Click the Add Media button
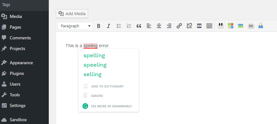The image size is (277, 124). coord(72,14)
